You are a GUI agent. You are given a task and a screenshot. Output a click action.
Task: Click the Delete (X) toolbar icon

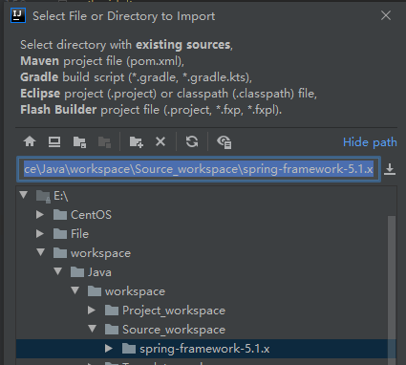click(160, 141)
